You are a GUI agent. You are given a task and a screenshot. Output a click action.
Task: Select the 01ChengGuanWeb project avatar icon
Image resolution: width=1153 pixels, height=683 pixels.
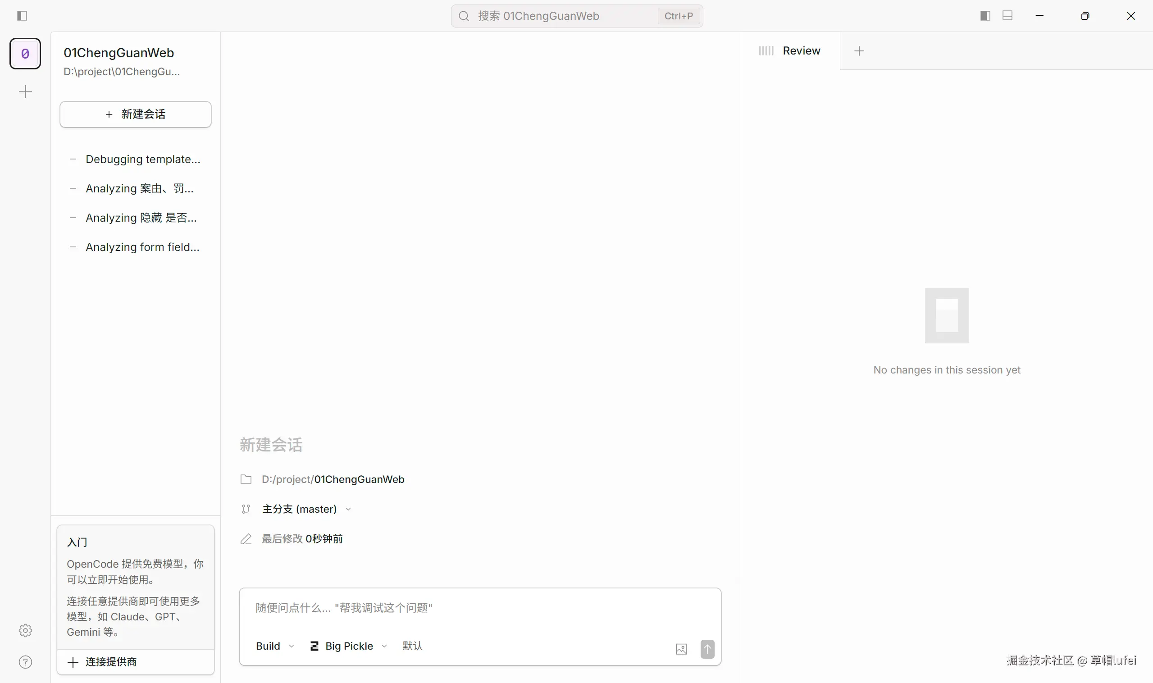(25, 54)
